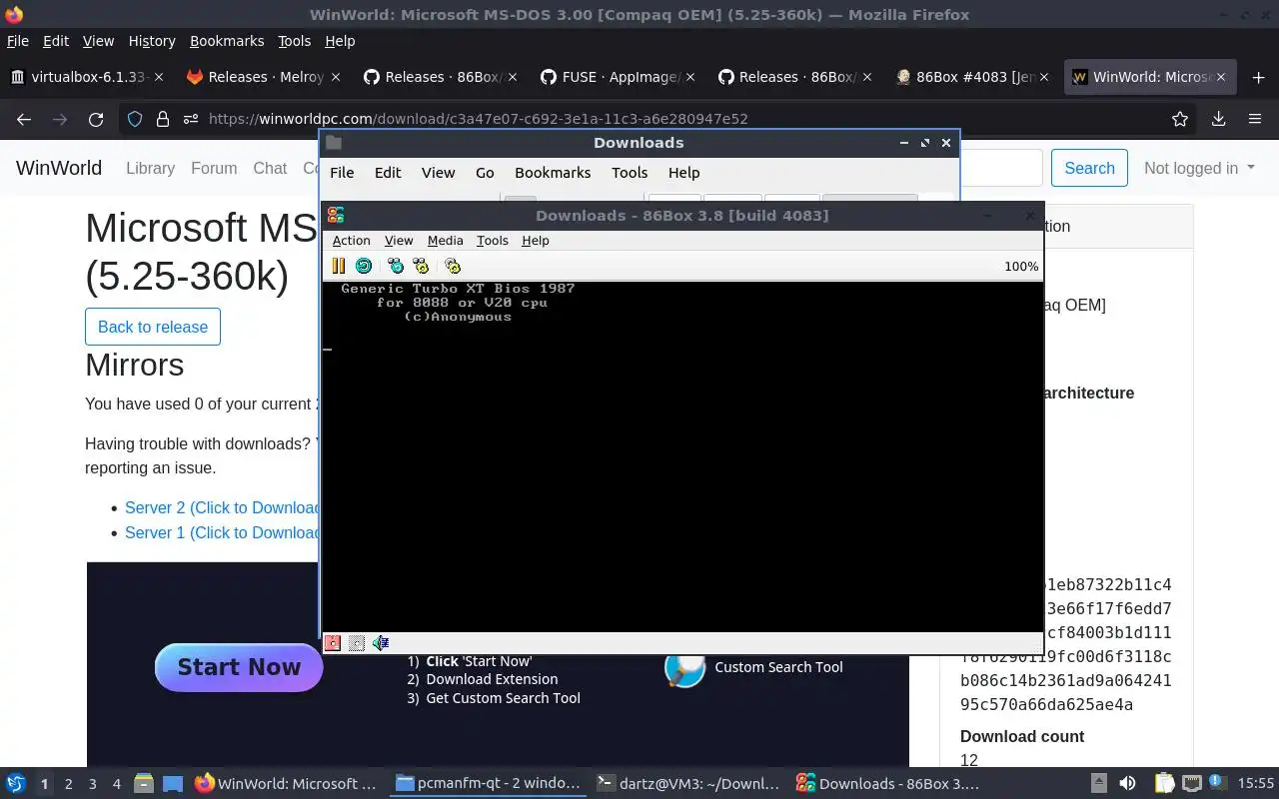The height and width of the screenshot is (799, 1279).
Task: Click the taskbar clock showing 15:55
Action: (1256, 784)
